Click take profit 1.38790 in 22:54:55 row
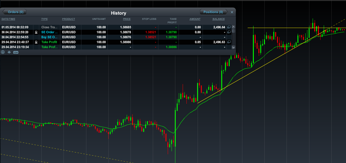 [x=172, y=37]
